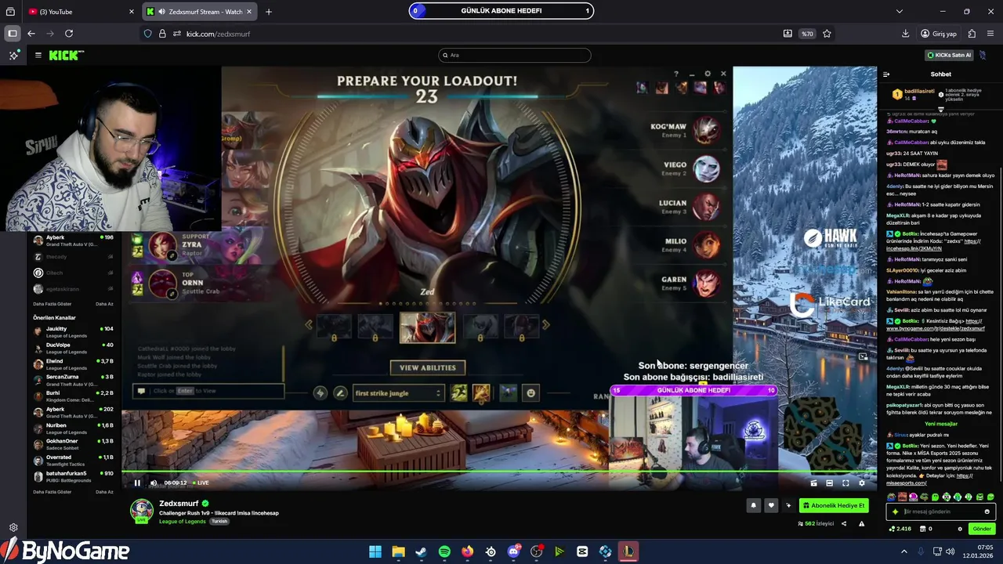Follow channel with the heart icon

tap(771, 505)
